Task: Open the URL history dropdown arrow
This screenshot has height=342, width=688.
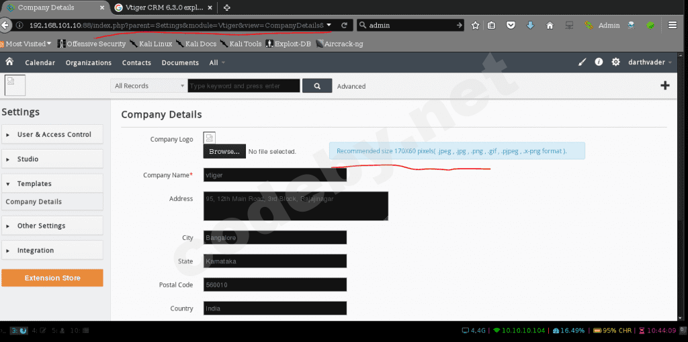Action: pyautogui.click(x=329, y=26)
